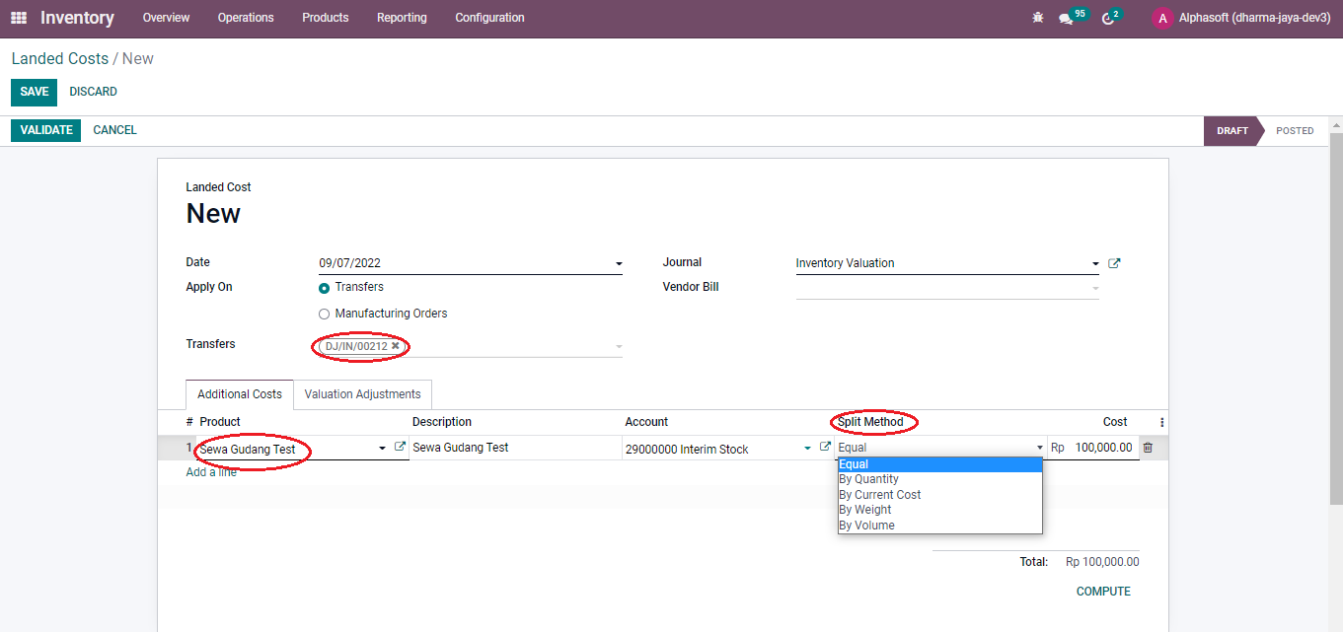Choose the Equal split method option

(x=939, y=464)
